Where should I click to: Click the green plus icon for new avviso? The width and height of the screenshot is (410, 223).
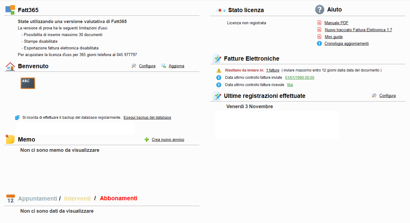(147, 140)
